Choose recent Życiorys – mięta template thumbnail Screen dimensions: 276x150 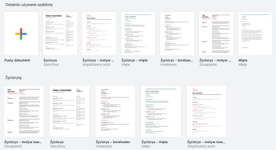click(138, 34)
